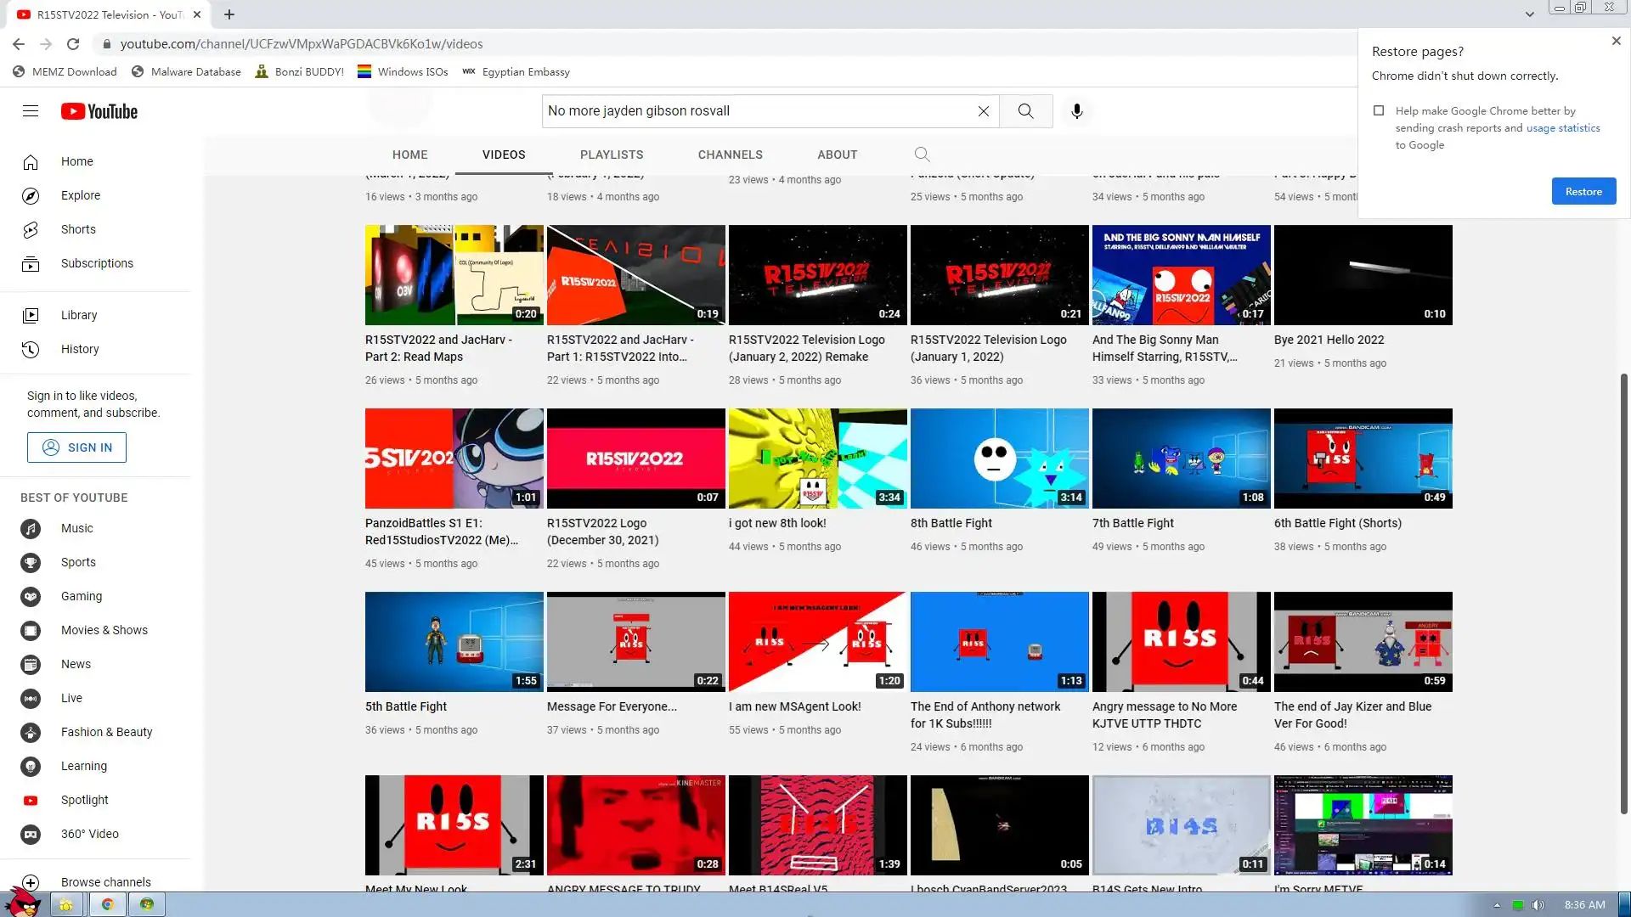Reload the page with the refresh icon
Image resolution: width=1631 pixels, height=917 pixels.
73,44
